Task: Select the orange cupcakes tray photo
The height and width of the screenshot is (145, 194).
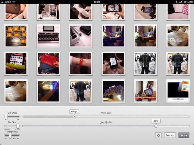Action: click(x=16, y=36)
